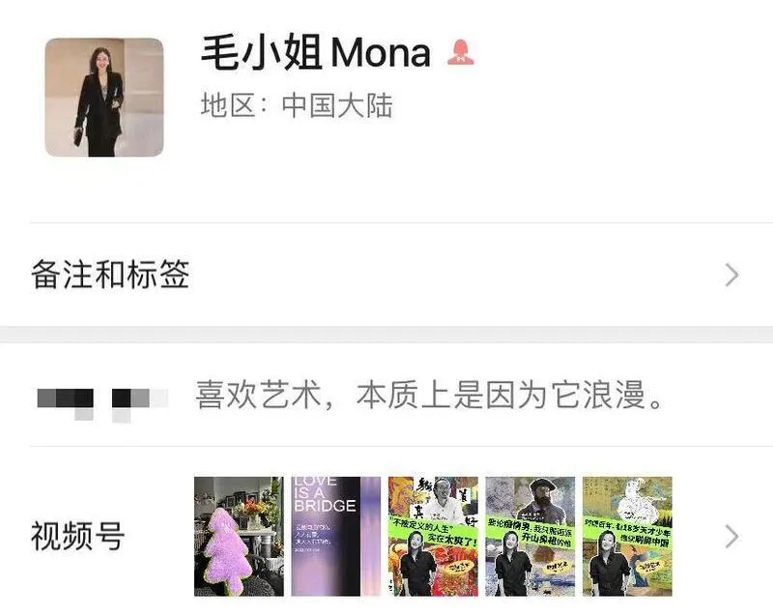Viewport: 773px width, 615px height.
Task: Click the pixelated blurred label
Action: click(102, 404)
